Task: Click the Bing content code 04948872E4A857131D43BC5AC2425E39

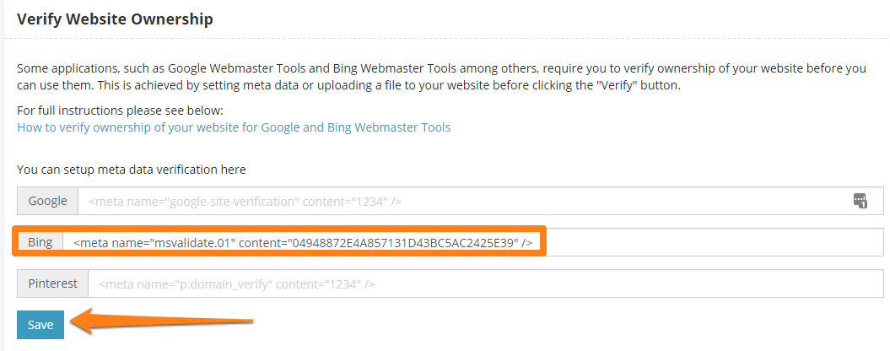Action: (403, 243)
